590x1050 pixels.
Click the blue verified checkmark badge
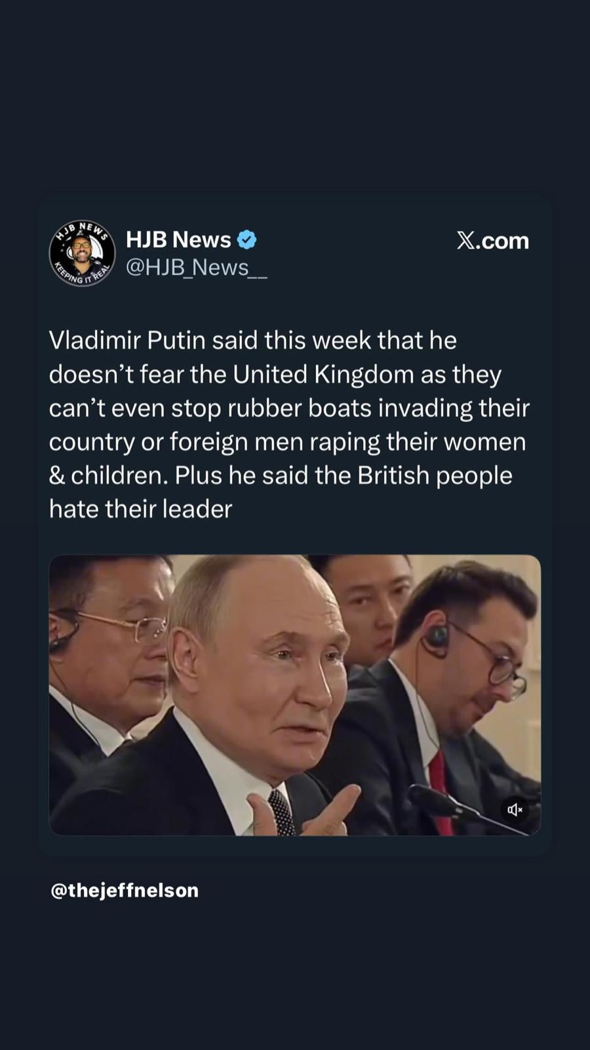pyautogui.click(x=246, y=240)
